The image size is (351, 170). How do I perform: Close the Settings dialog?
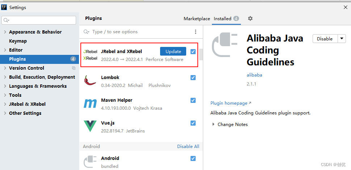pyautogui.click(x=346, y=7)
